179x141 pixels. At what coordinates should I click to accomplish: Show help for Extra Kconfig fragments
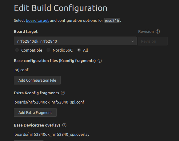63,93
